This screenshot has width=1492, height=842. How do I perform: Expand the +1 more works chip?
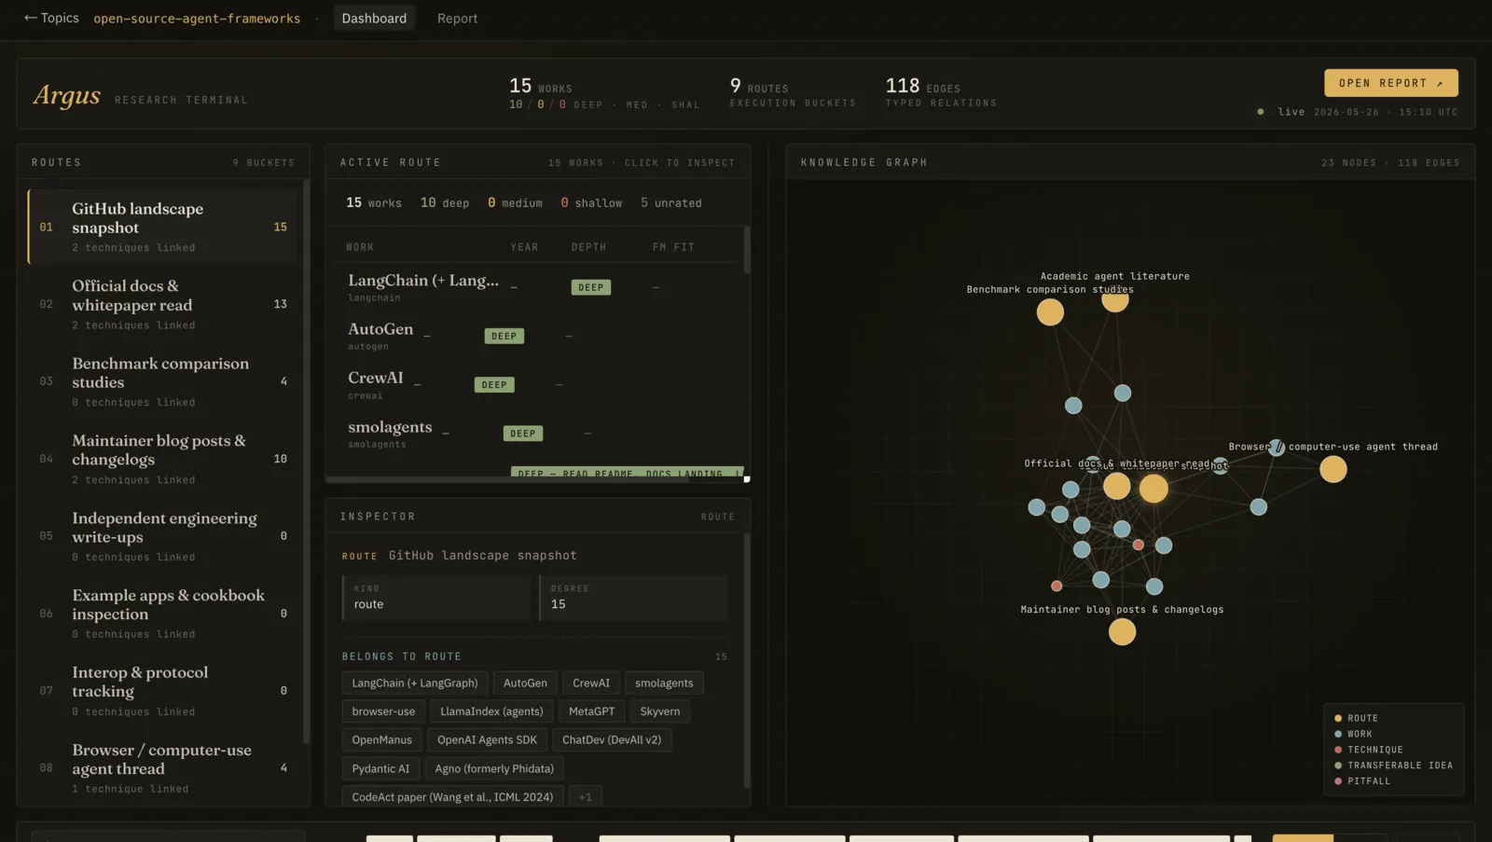click(586, 796)
